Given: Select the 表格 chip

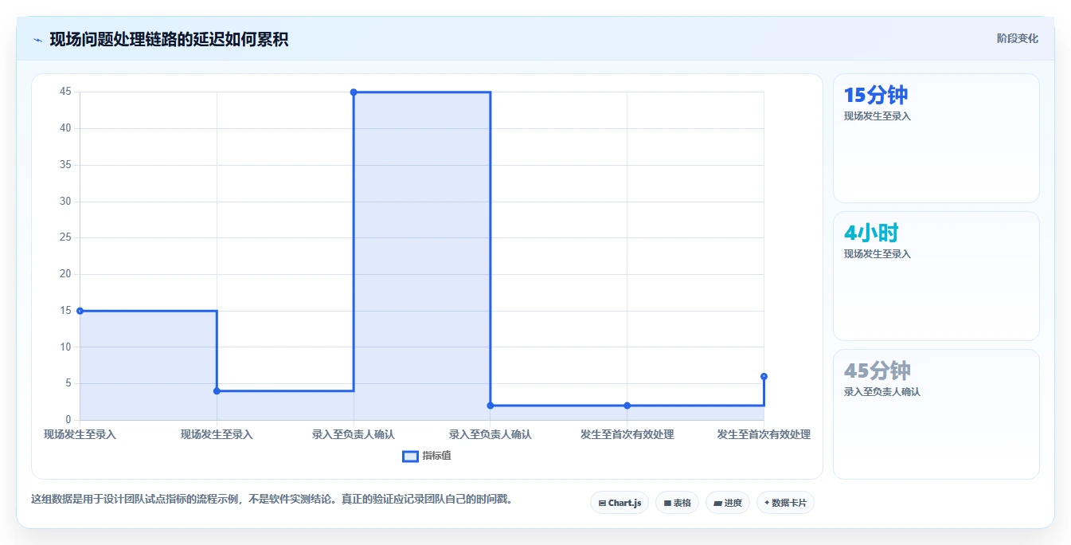Looking at the screenshot, I should point(677,503).
